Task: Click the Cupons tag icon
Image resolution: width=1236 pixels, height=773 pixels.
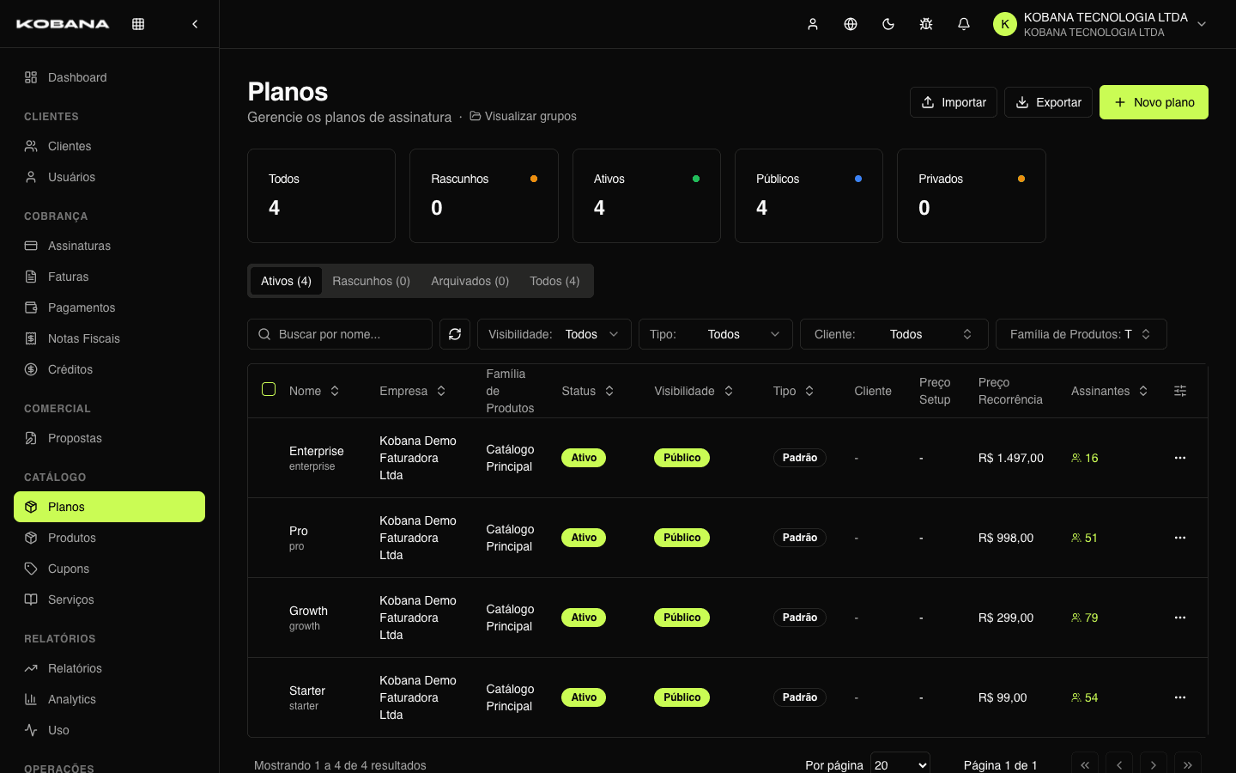Action: point(31,569)
